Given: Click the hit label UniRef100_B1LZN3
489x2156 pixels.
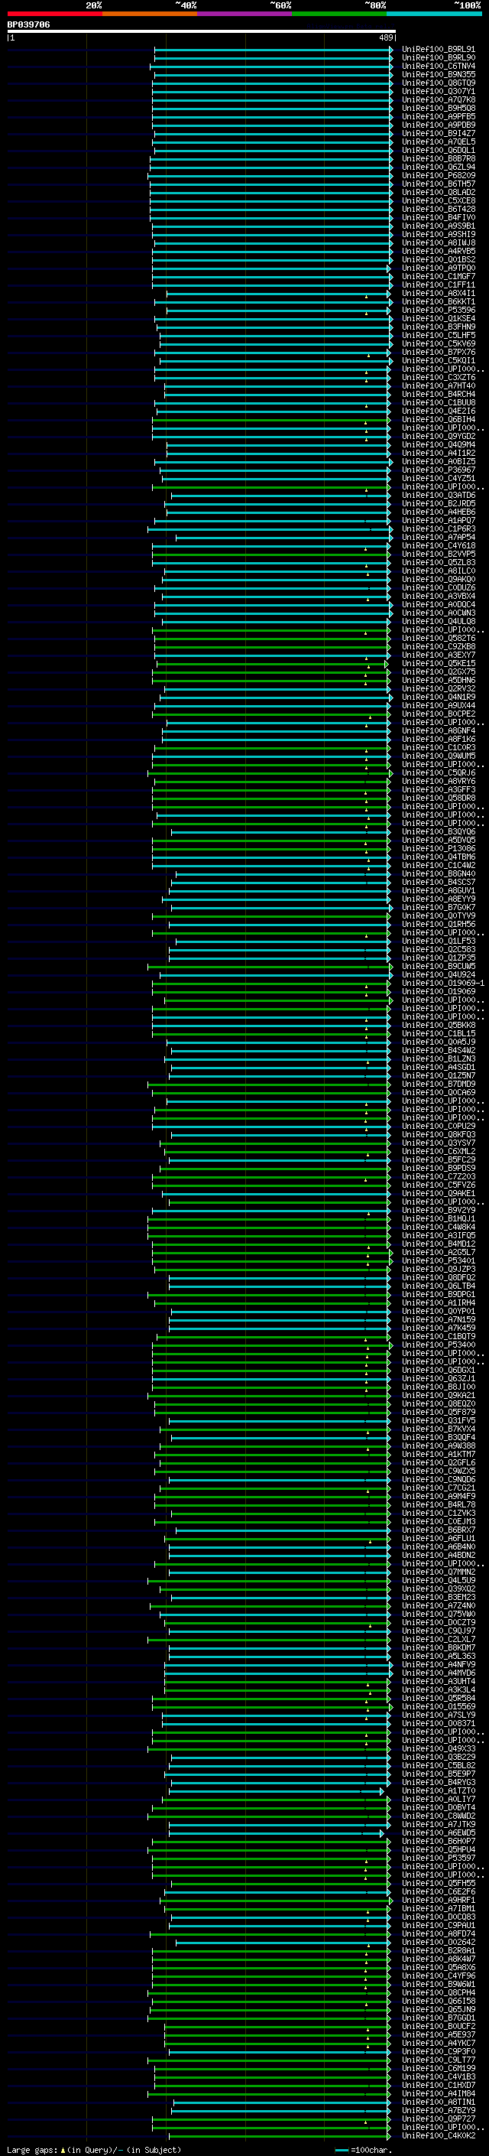Looking at the screenshot, I should pyautogui.click(x=438, y=1058).
